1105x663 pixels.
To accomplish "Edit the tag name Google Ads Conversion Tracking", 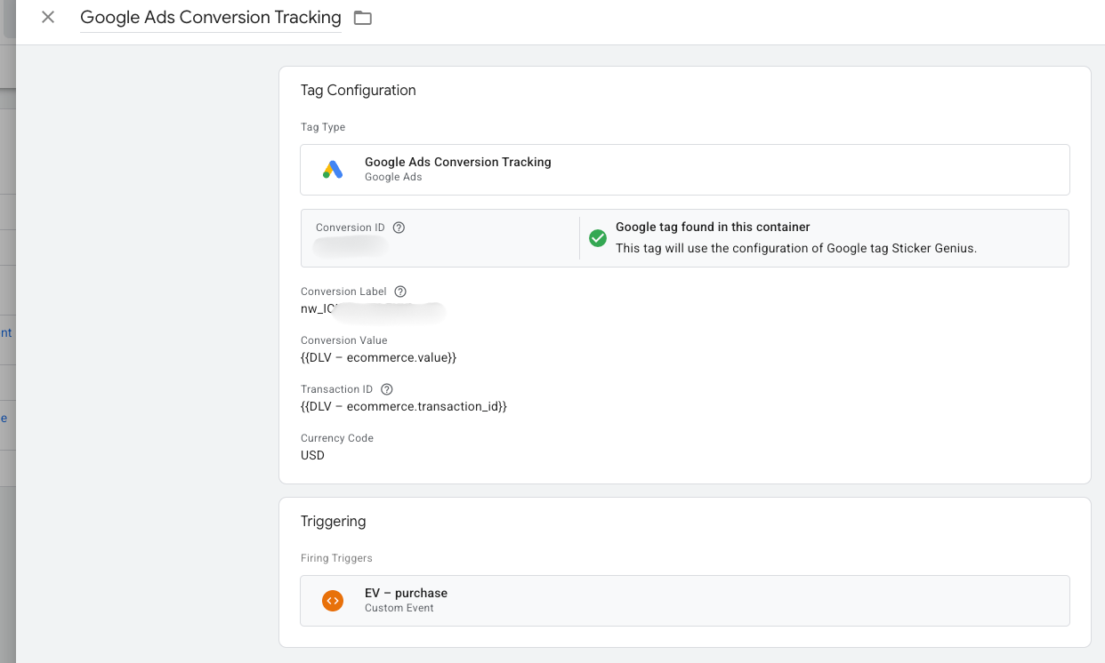I will coord(211,17).
